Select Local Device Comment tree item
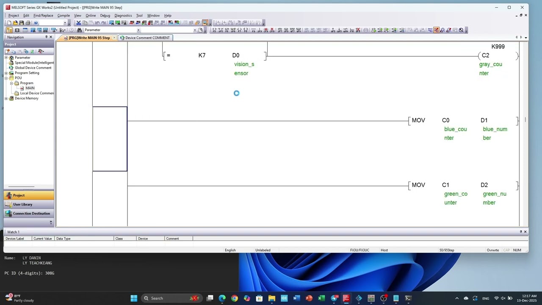Viewport: 542px width, 305px height. 37,93
